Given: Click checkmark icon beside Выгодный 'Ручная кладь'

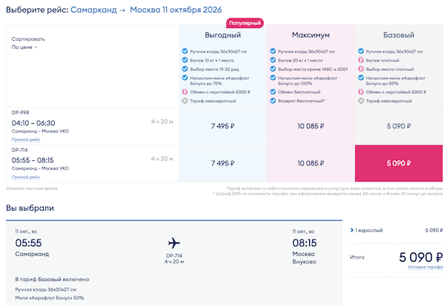Looking at the screenshot, I should point(185,51).
